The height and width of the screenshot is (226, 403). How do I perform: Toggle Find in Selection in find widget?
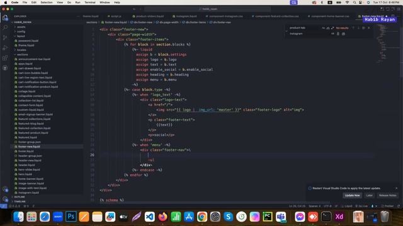pyautogui.click(x=363, y=28)
